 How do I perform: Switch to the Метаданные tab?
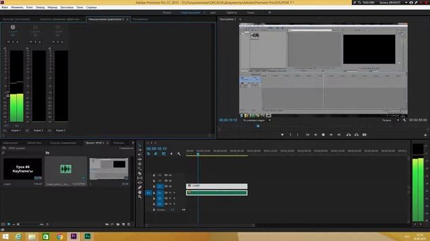(140, 19)
